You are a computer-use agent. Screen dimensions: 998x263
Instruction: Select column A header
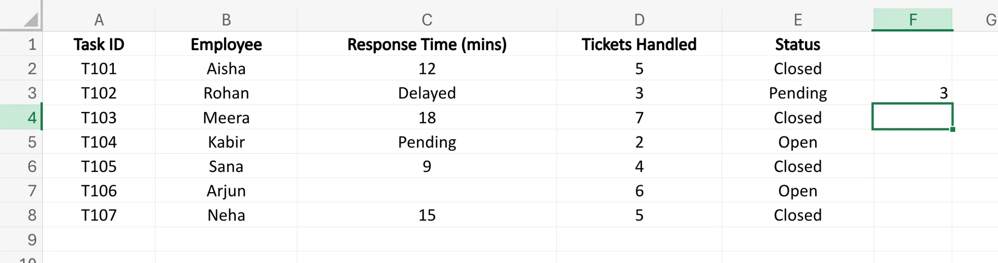[x=99, y=19]
